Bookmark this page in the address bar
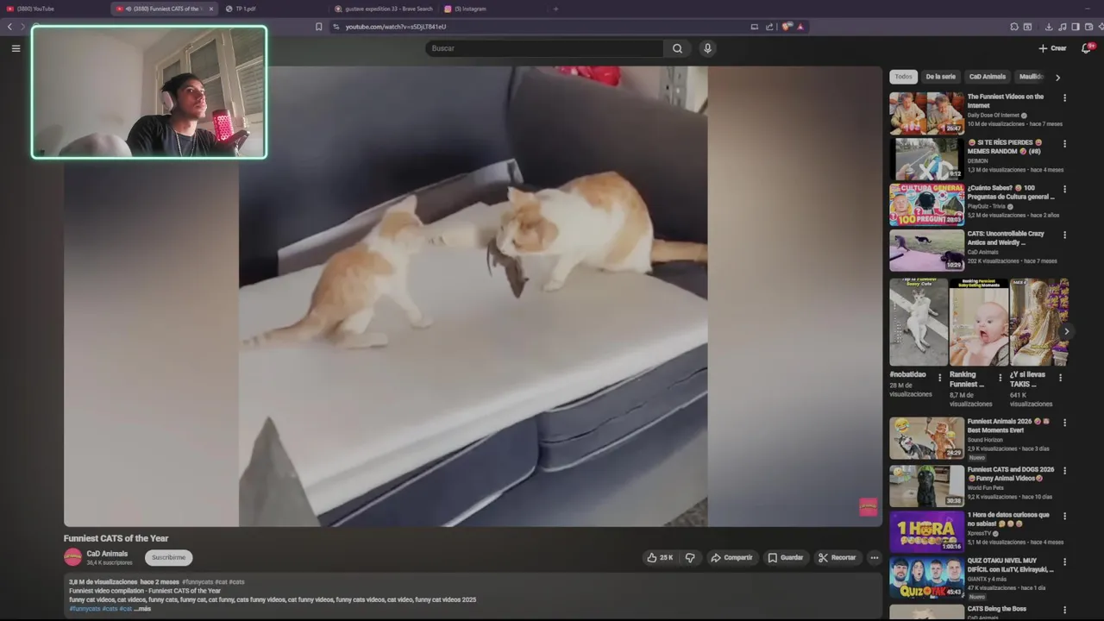1104x621 pixels. [318, 27]
